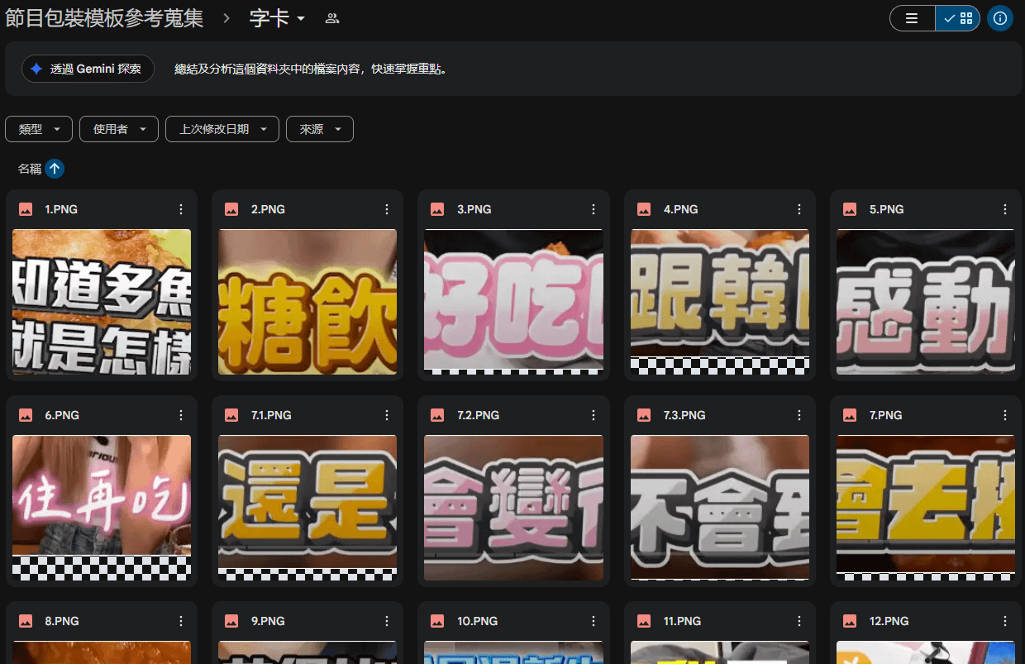The width and height of the screenshot is (1025, 664).
Task: Expand the 類型 filter dropdown
Action: click(39, 129)
